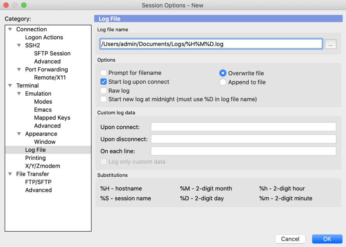Screen dimensions: 346x247
Task: Select the Append to file radio button
Action: (x=223, y=82)
